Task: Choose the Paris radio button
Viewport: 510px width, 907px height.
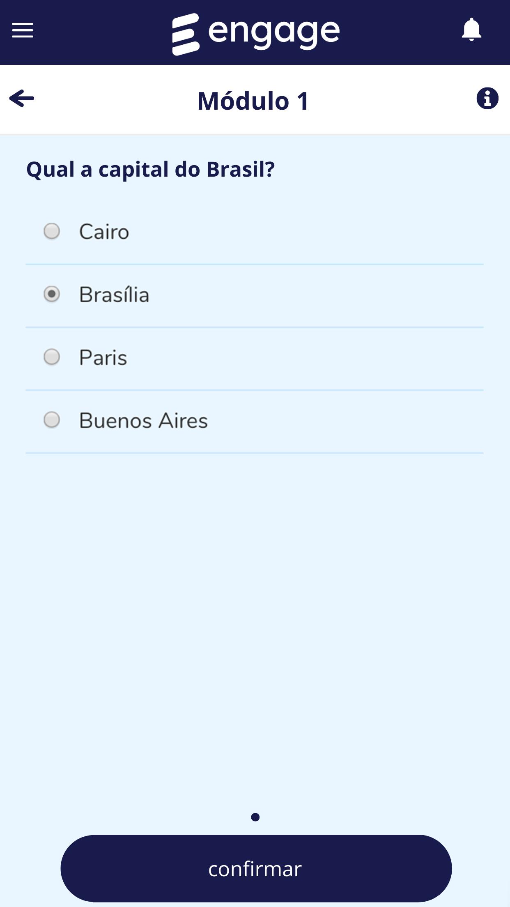Action: 52,357
